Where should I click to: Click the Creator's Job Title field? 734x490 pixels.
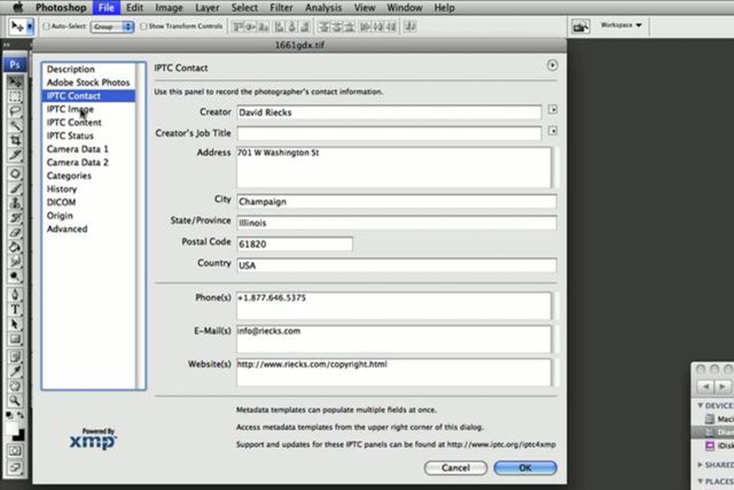tap(389, 134)
